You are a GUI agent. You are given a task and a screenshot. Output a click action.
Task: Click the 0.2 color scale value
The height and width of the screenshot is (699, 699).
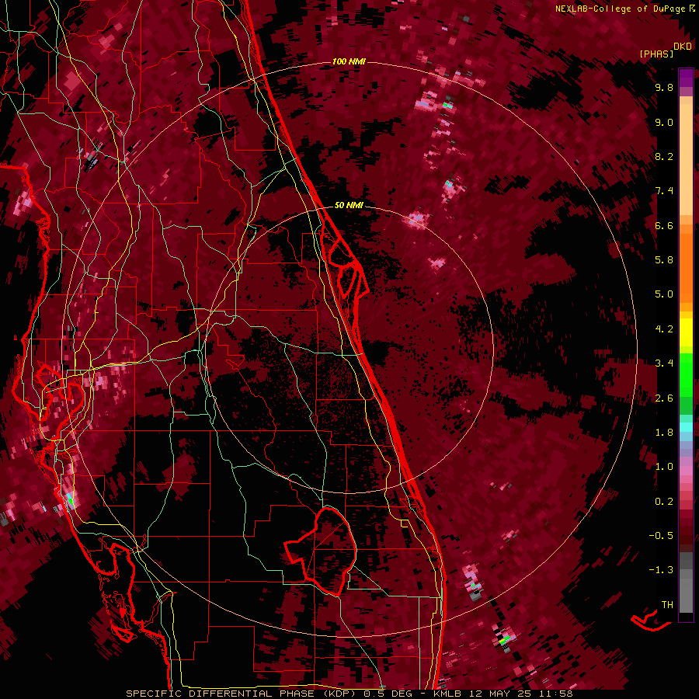click(664, 502)
